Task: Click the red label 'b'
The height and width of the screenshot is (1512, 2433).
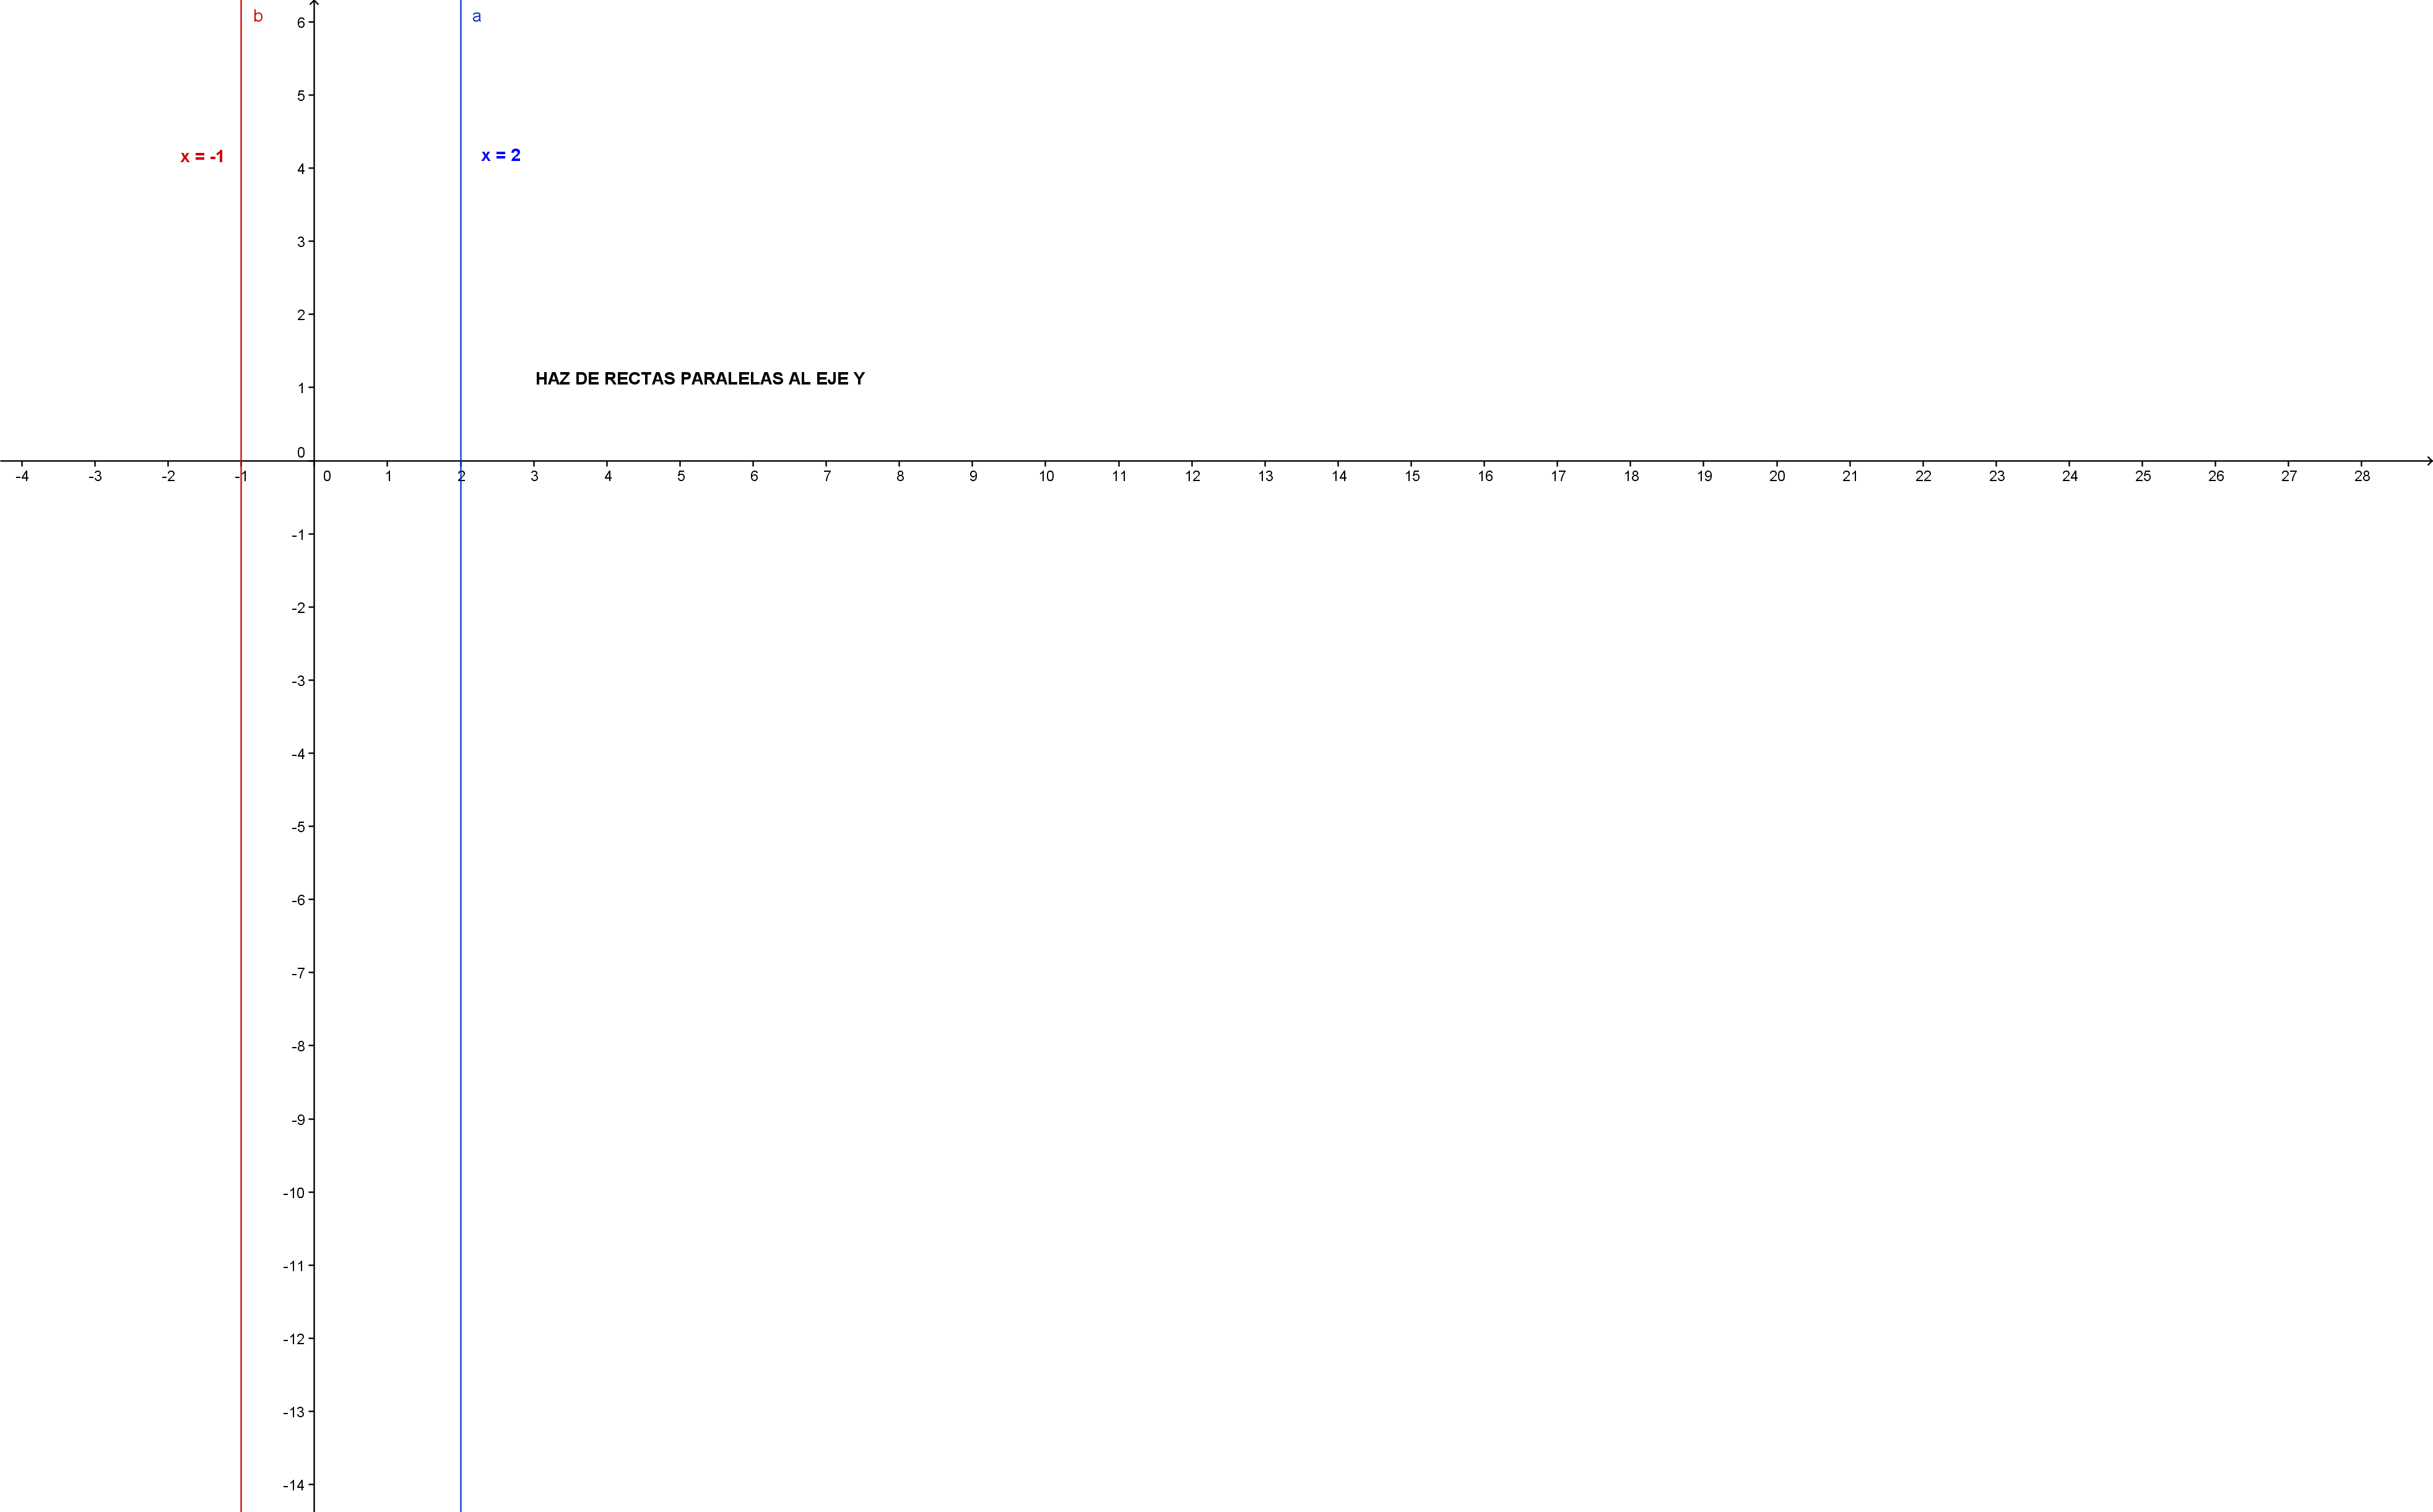Action: pyautogui.click(x=258, y=16)
